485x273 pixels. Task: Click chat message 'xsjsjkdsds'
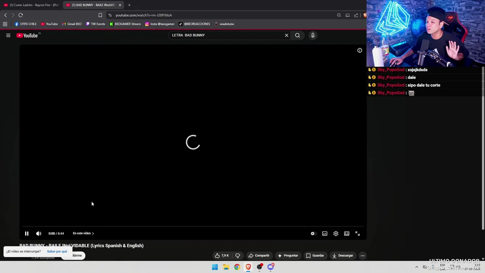tap(417, 70)
